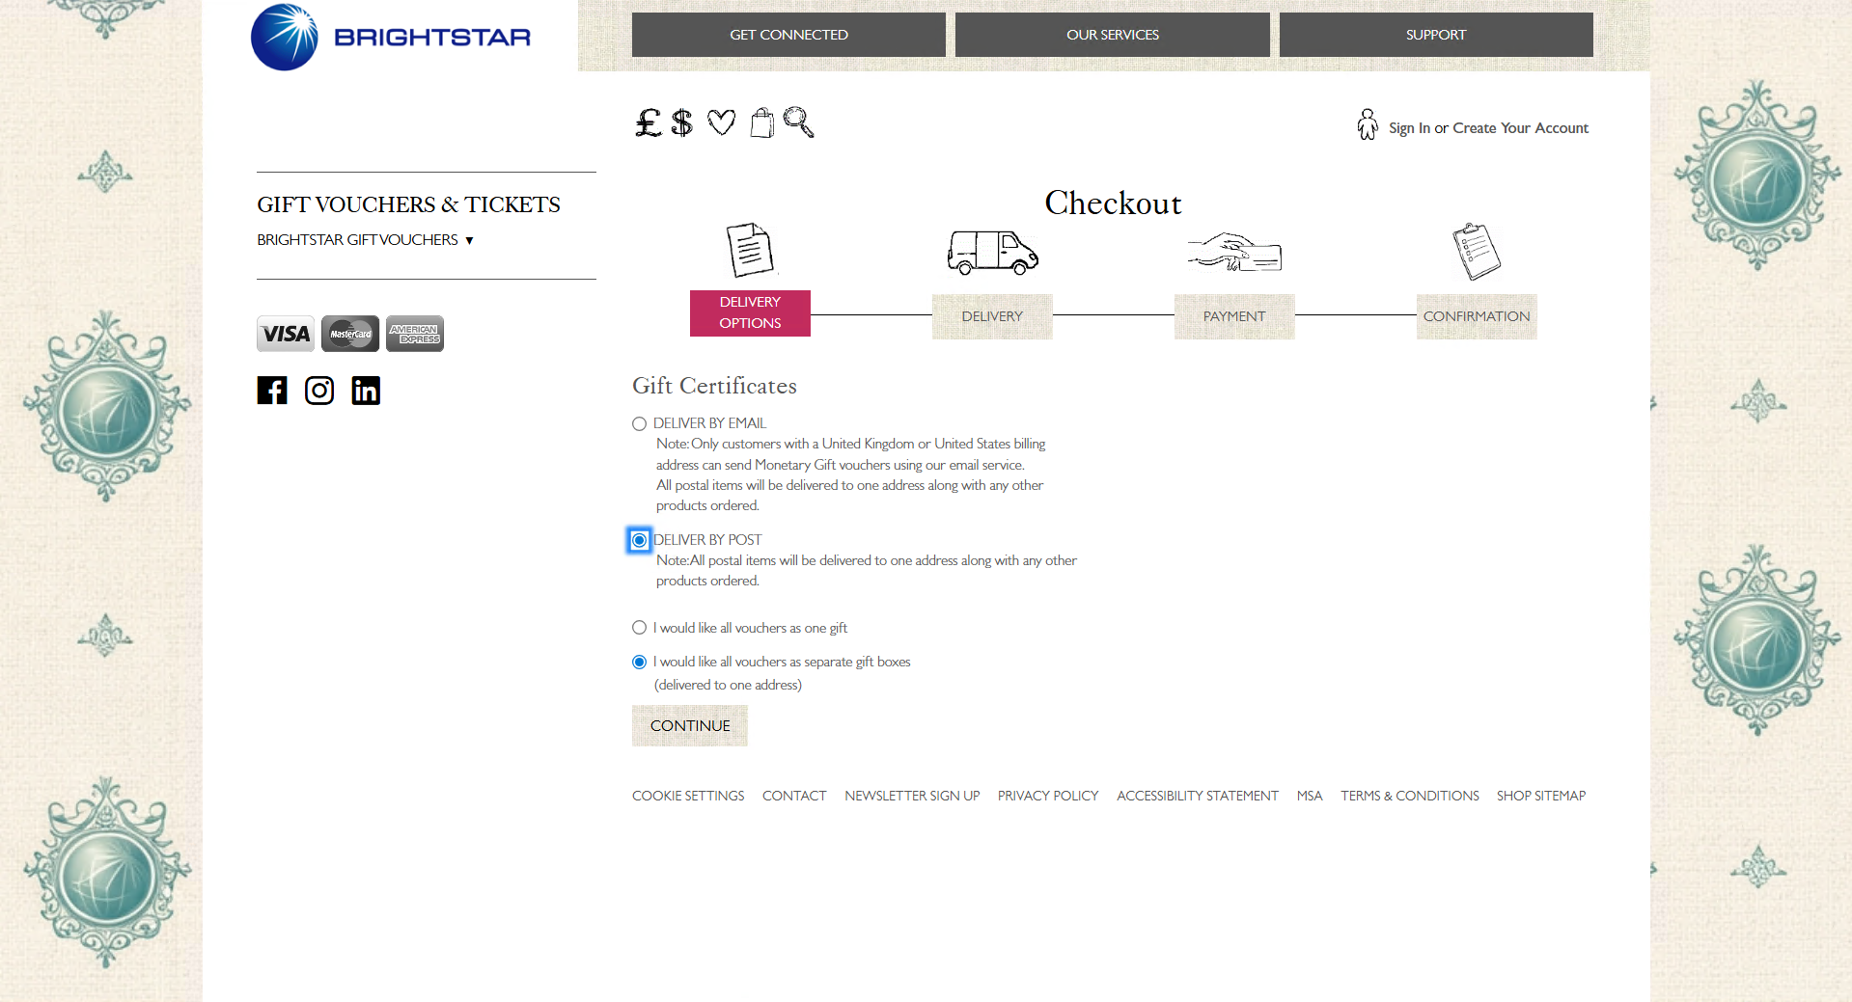Click the Visa payment icon
This screenshot has height=1002, width=1852.
[285, 334]
